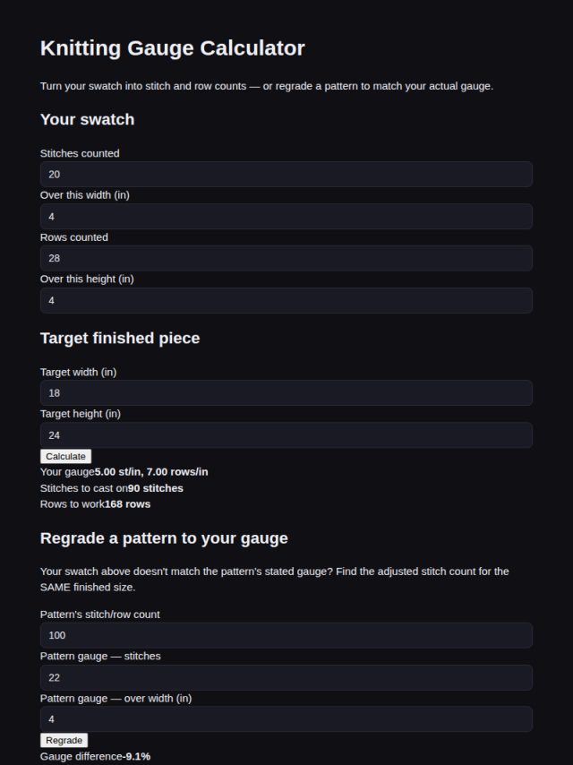The width and height of the screenshot is (573, 765).
Task: Click the Regrade a pattern heading
Action: click(x=164, y=538)
